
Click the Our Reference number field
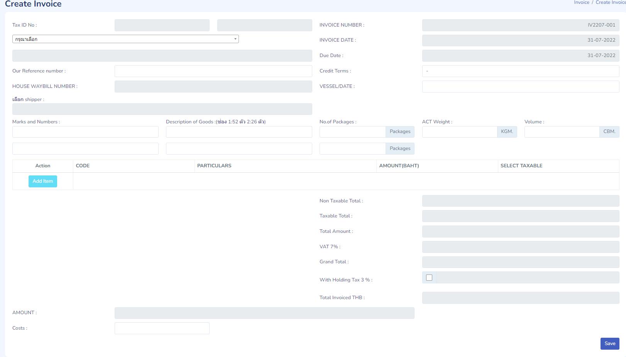[213, 71]
